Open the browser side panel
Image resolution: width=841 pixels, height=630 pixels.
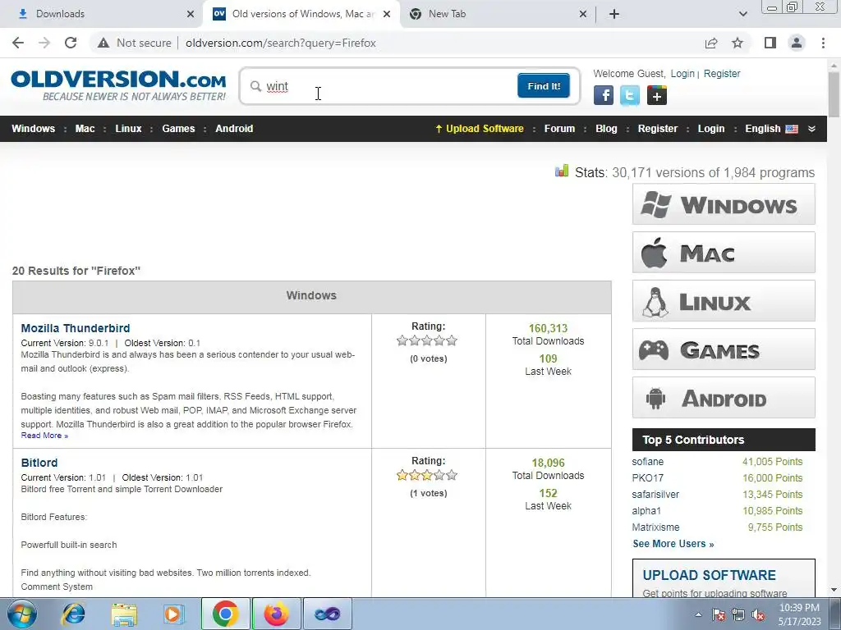[770, 43]
